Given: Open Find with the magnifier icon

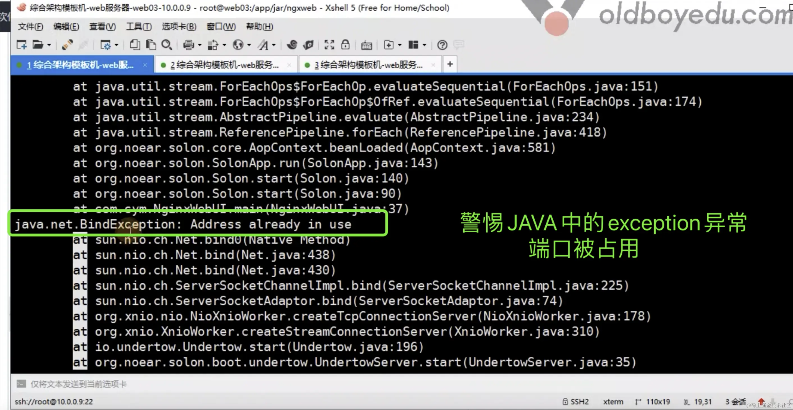Looking at the screenshot, I should tap(167, 45).
